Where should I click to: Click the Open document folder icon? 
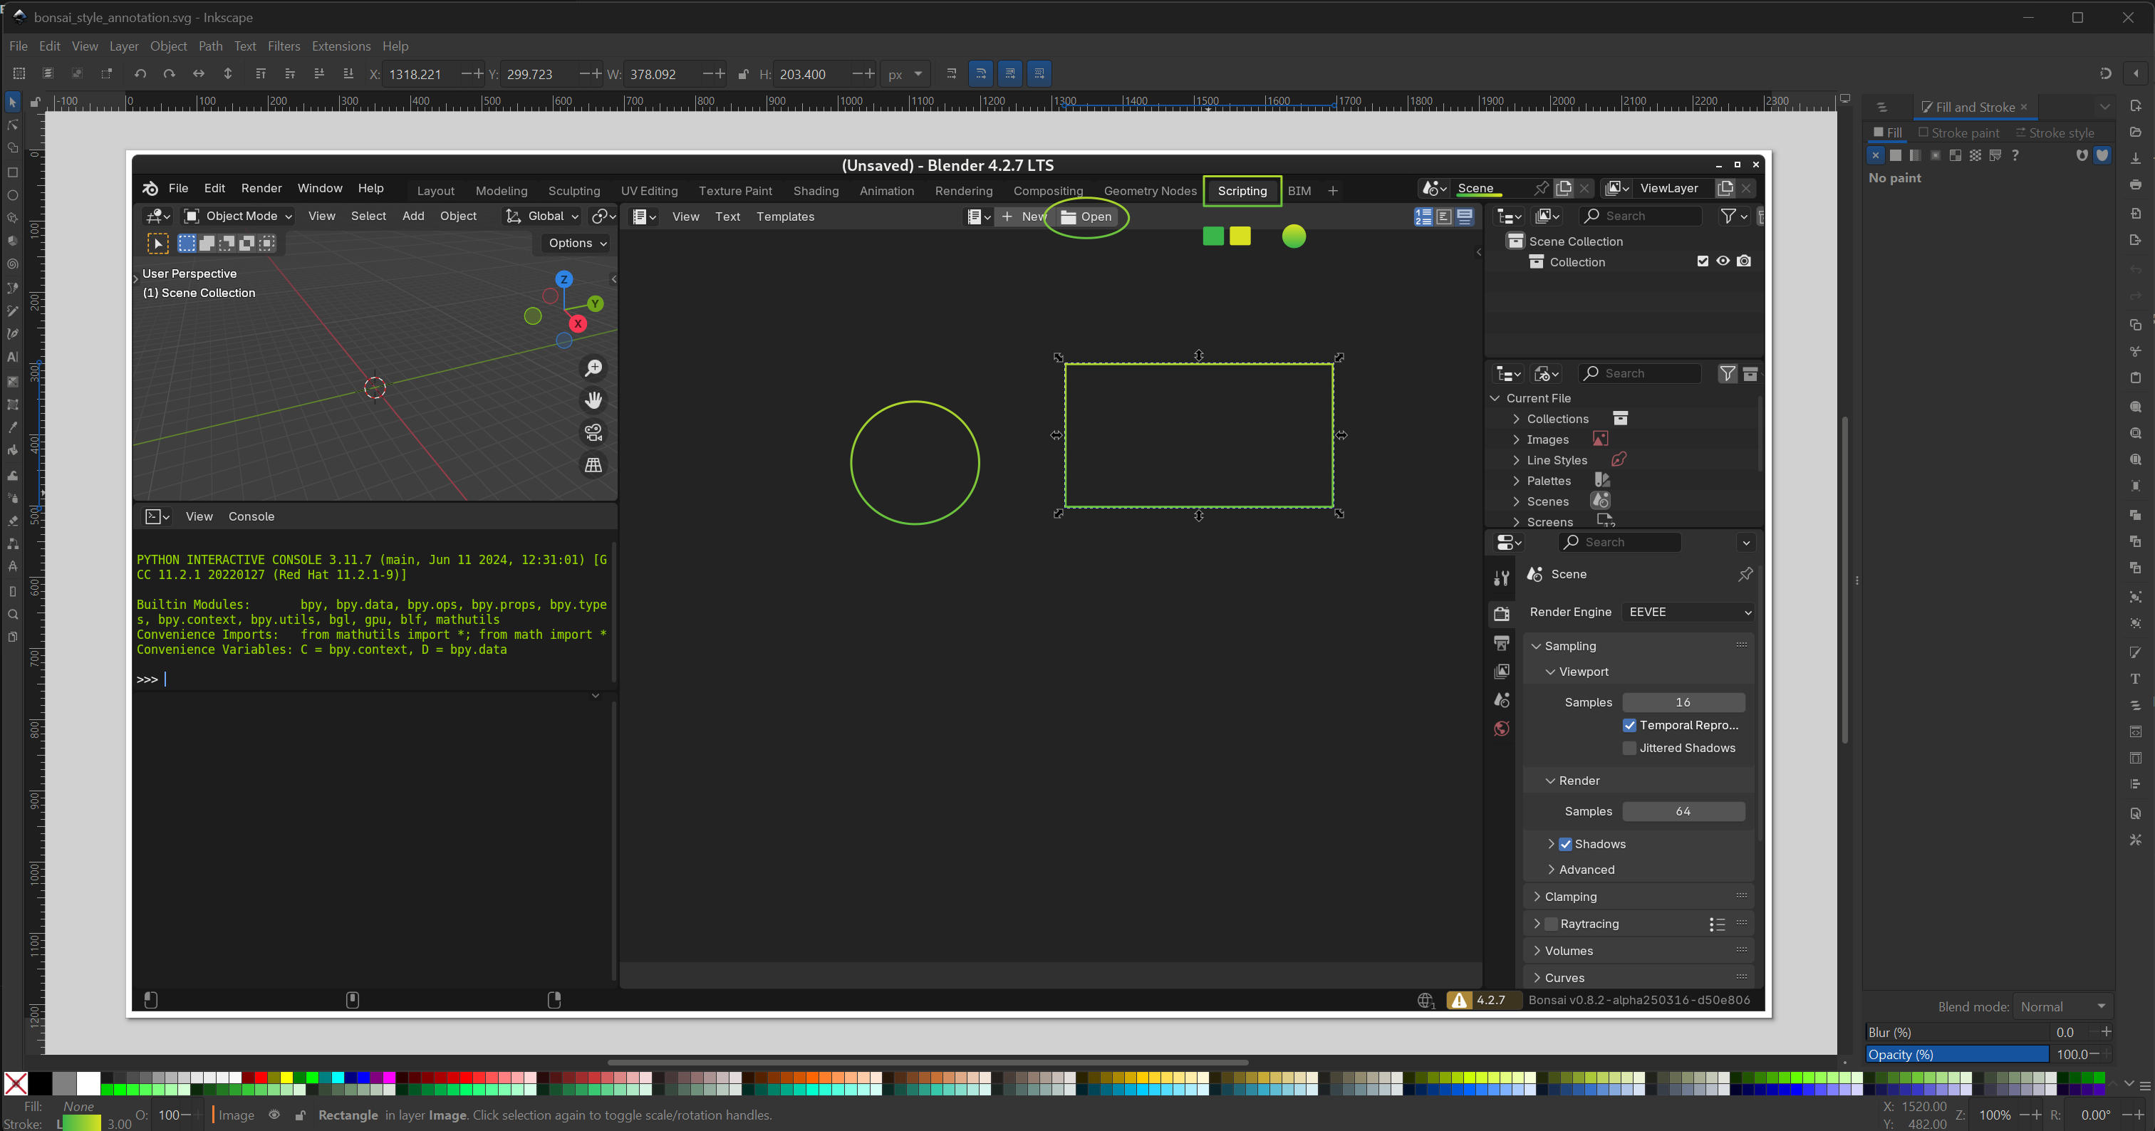click(2136, 132)
